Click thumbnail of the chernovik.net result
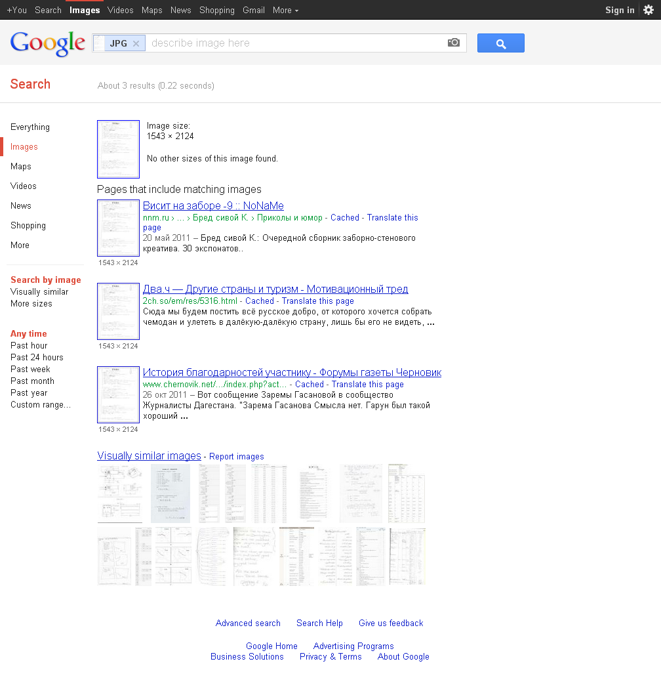The image size is (661, 674). point(119,394)
